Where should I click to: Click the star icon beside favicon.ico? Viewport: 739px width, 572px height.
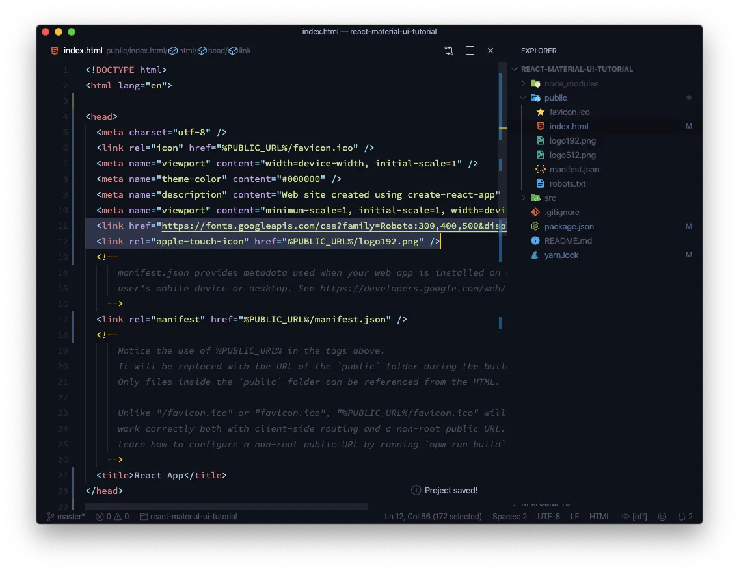(x=541, y=112)
